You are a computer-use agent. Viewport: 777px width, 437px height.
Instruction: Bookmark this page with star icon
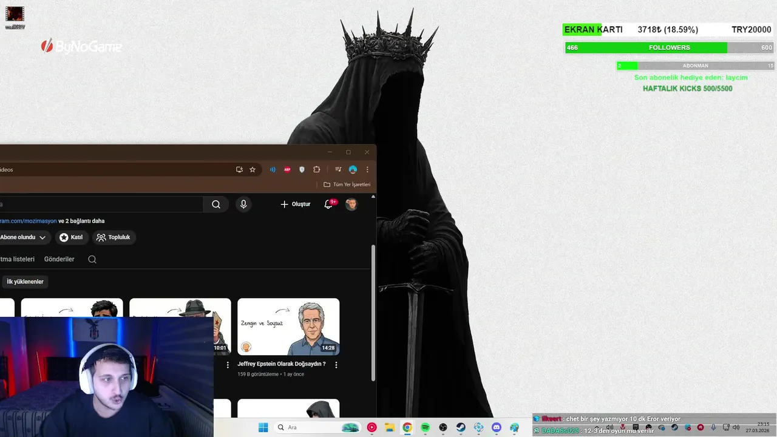(253, 169)
